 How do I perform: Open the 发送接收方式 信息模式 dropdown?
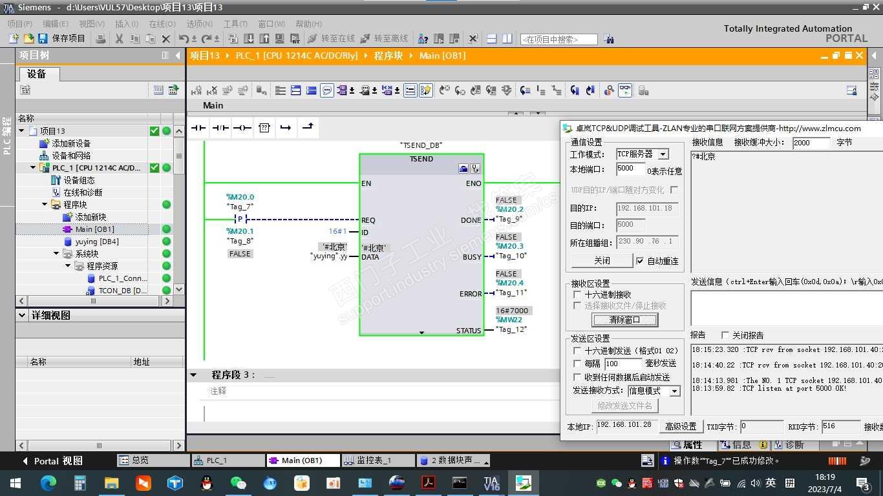[674, 391]
